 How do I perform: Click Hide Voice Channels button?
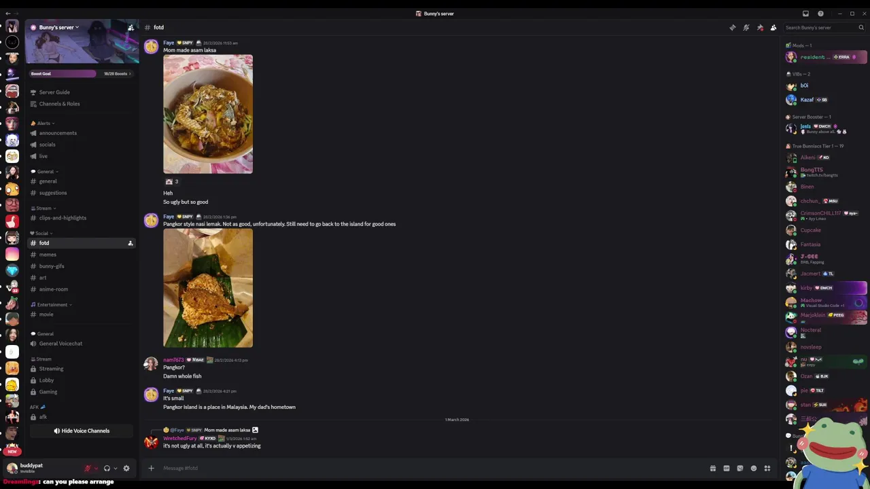pos(82,431)
